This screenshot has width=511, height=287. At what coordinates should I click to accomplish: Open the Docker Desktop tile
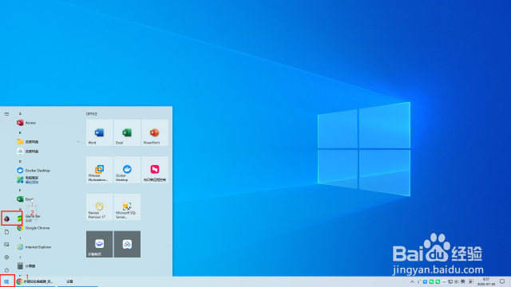[x=127, y=170]
